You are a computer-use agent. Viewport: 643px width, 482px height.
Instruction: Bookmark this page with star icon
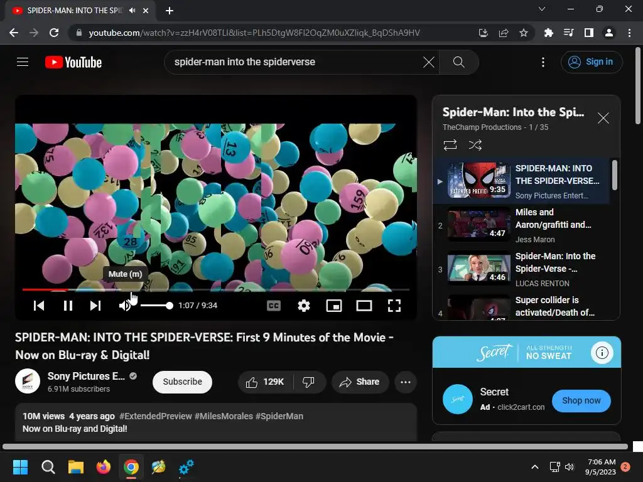pos(524,33)
